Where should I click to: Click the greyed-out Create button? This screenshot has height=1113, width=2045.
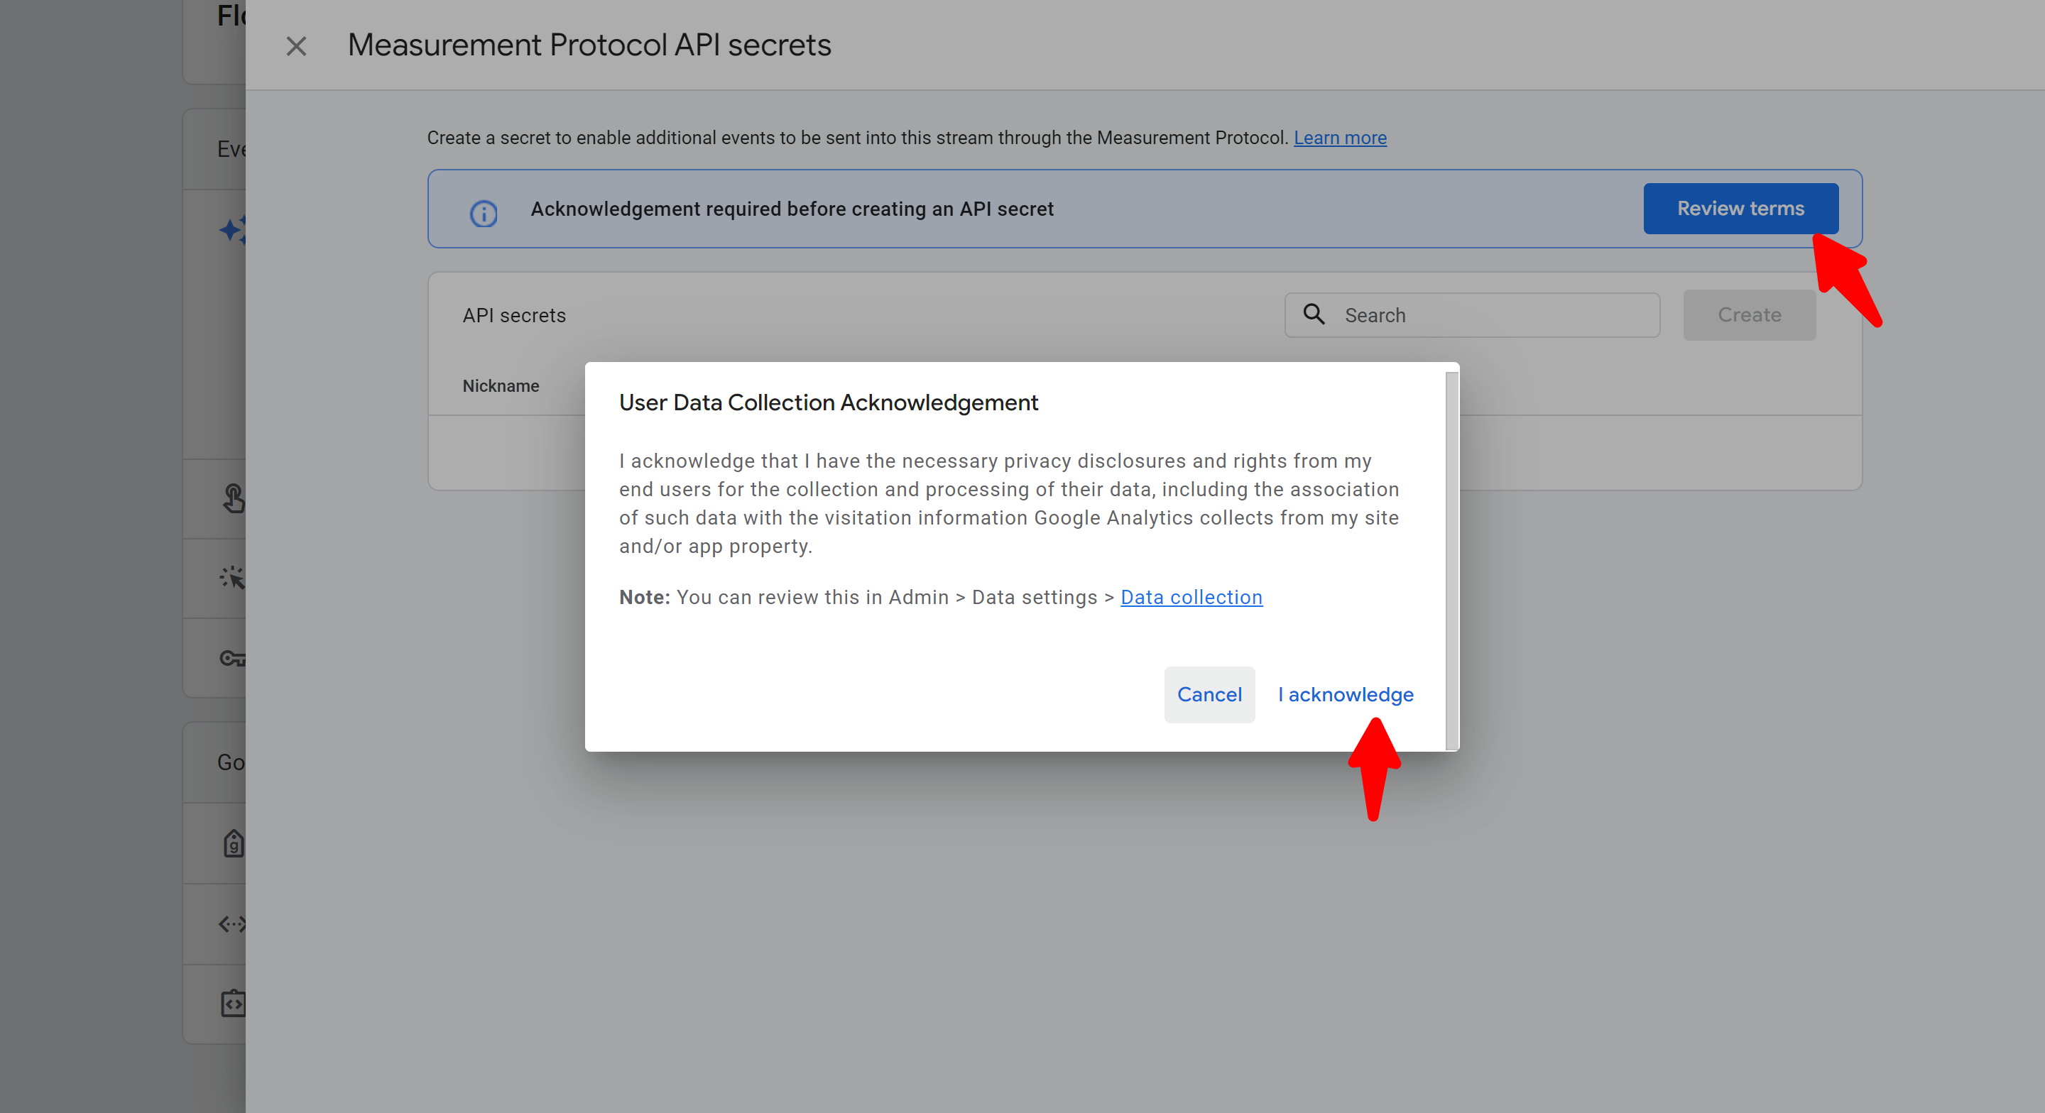[x=1749, y=315]
